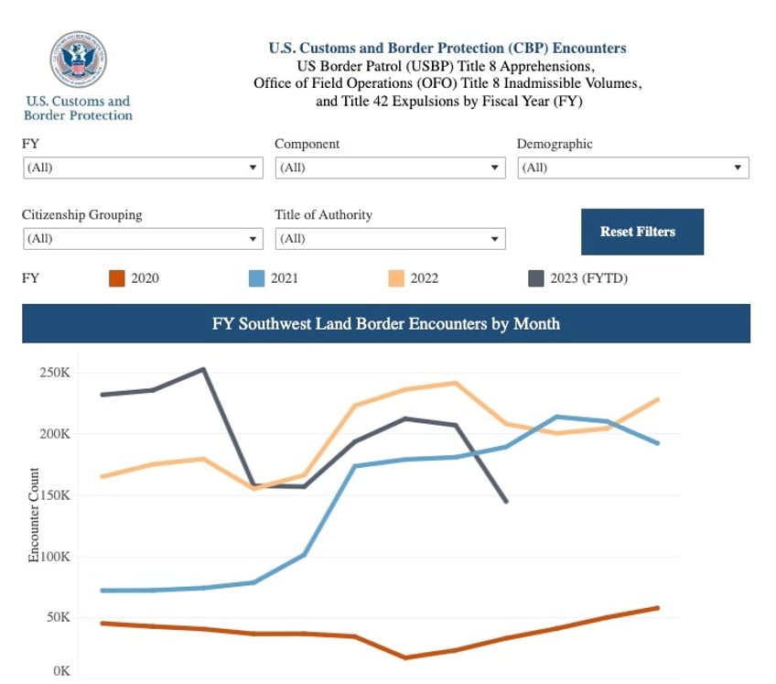
Task: Expand the Component filter dropdown
Action: tap(390, 168)
